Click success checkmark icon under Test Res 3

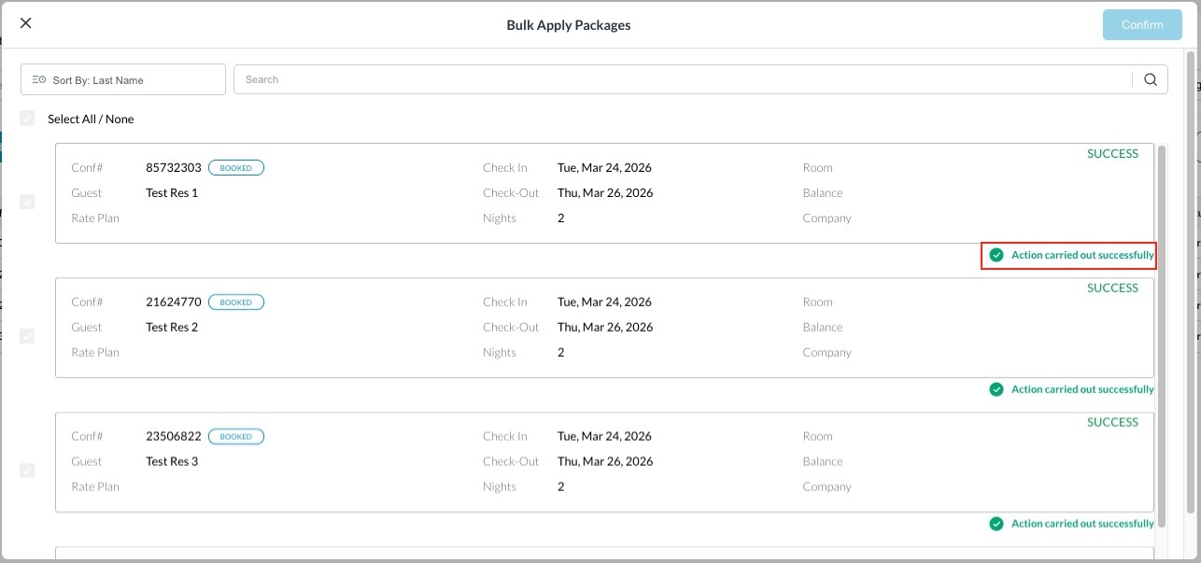pyautogui.click(x=996, y=524)
